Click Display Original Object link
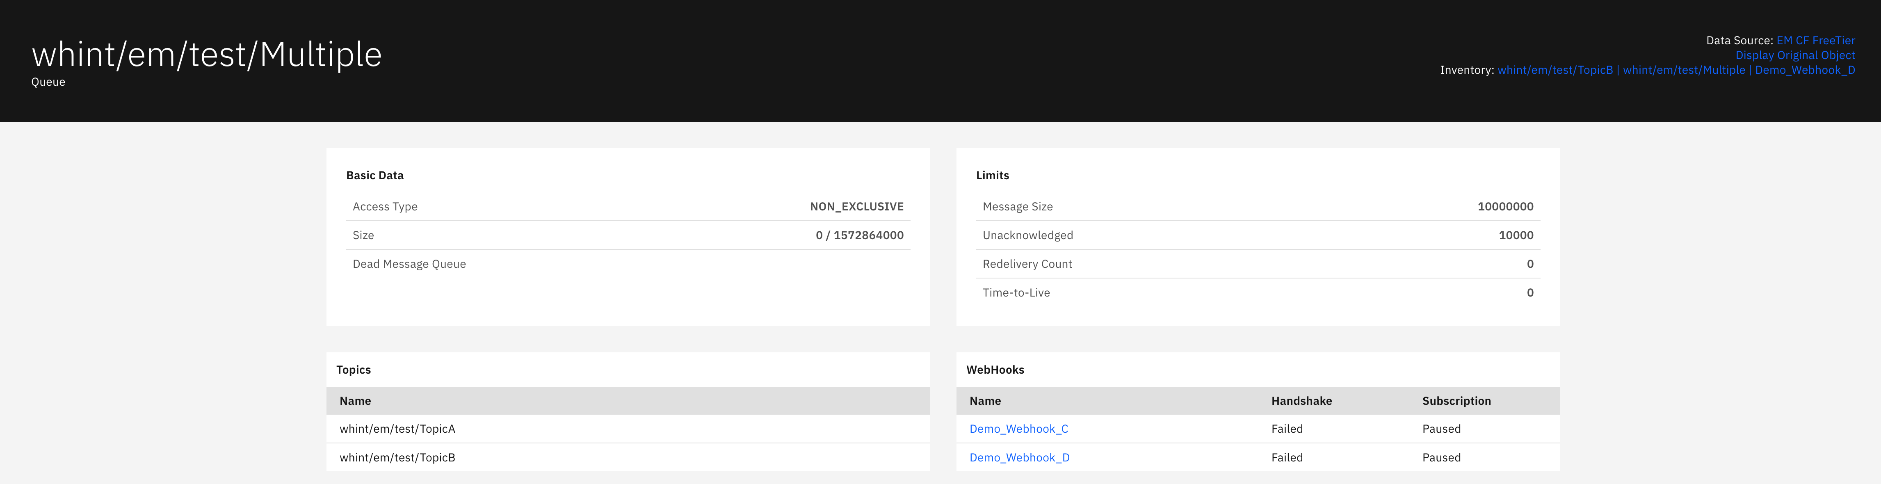The image size is (1881, 484). (x=1795, y=55)
